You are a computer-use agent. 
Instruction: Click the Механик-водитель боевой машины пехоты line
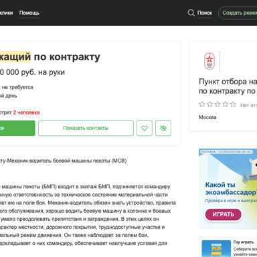point(64,161)
